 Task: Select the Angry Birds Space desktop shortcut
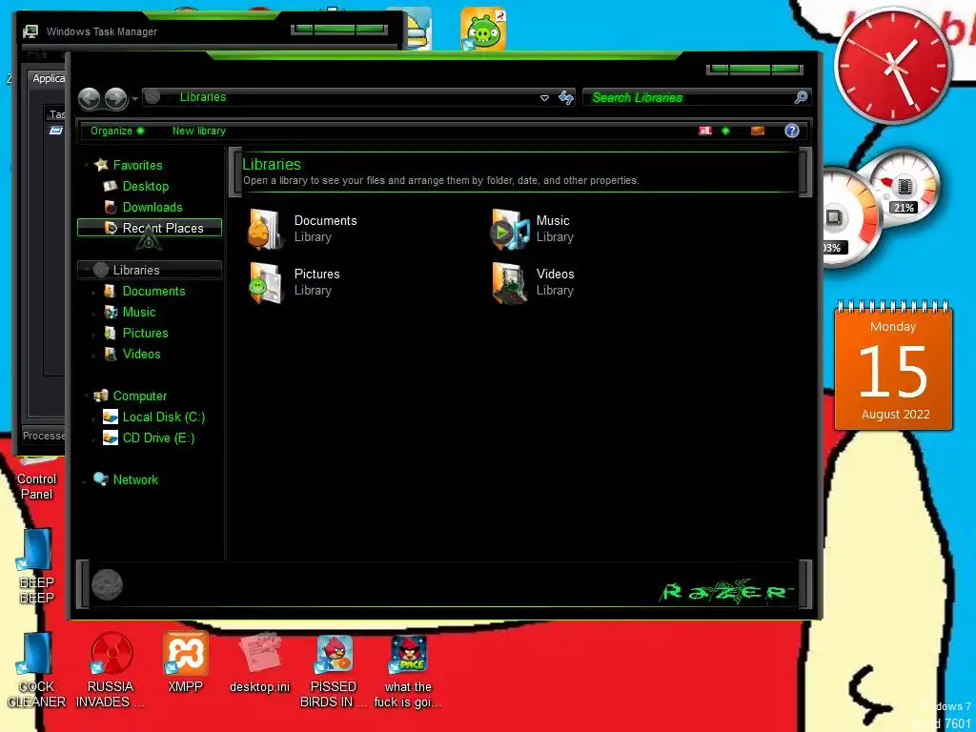pyautogui.click(x=408, y=671)
